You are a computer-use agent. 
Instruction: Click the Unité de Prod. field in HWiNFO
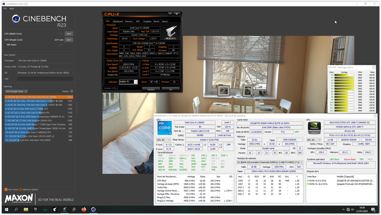click(x=225, y=135)
